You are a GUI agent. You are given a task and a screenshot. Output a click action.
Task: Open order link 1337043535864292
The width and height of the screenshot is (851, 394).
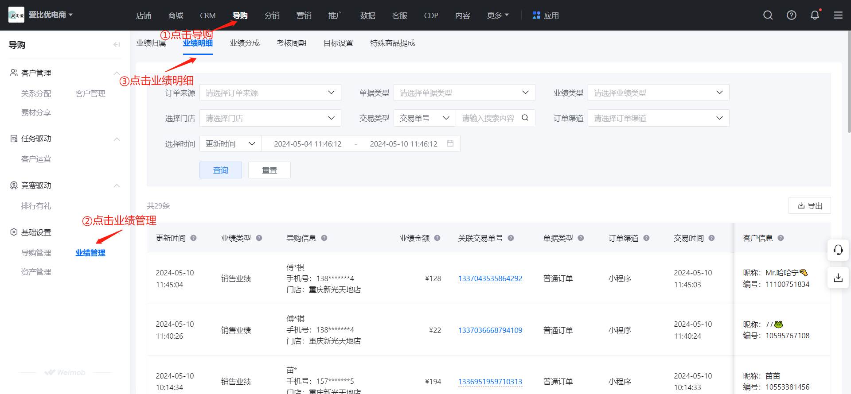tap(490, 278)
